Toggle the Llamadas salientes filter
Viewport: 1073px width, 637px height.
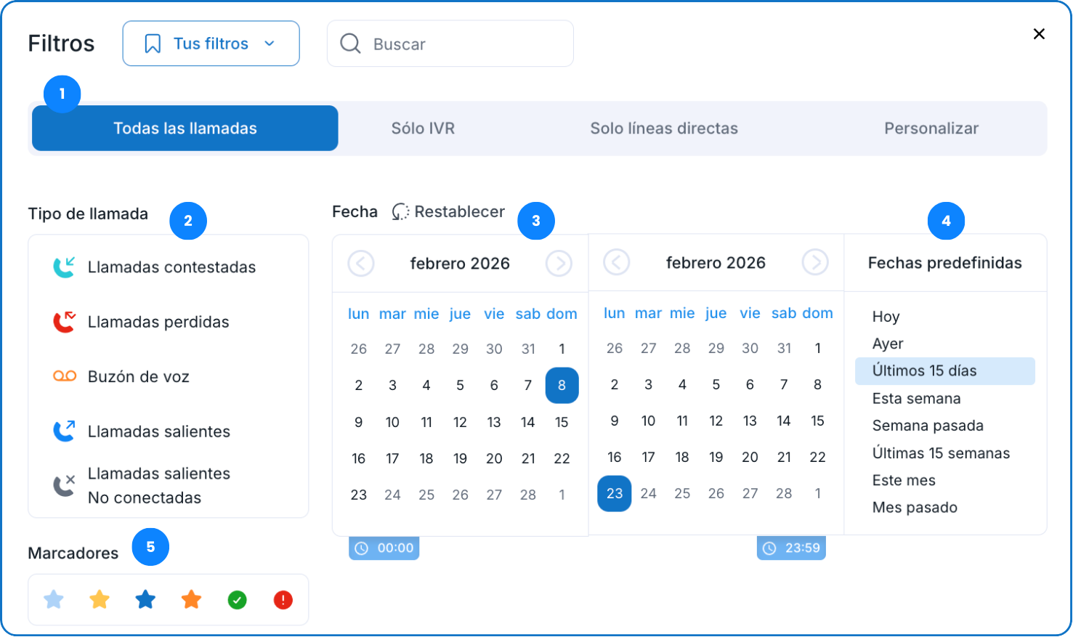pyautogui.click(x=158, y=431)
